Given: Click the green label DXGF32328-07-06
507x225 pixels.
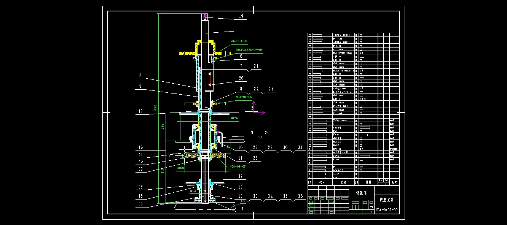Looking at the screenshot, I should pos(249,49).
